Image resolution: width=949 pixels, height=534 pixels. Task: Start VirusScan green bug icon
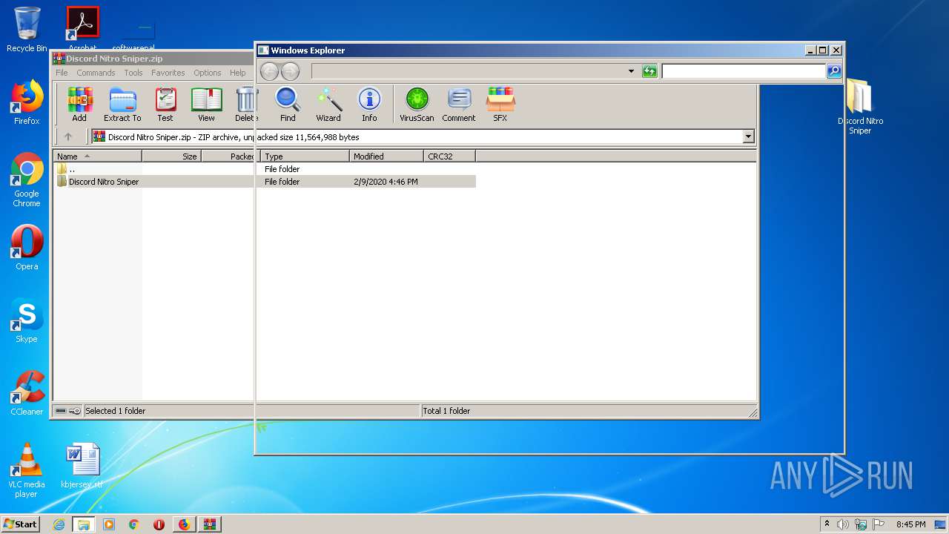coord(417,105)
